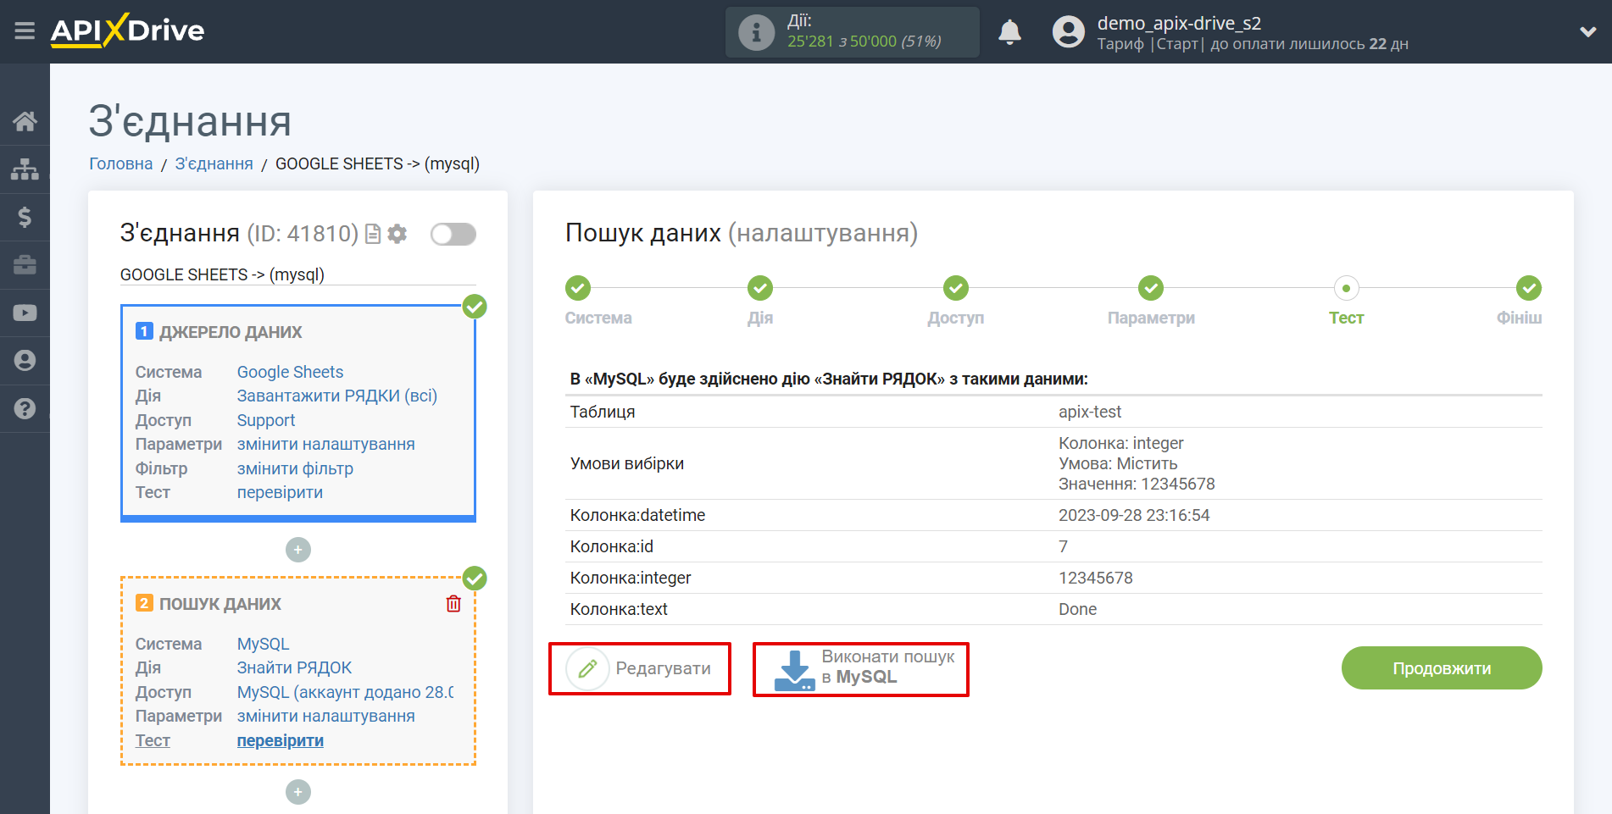Open briefcase icon in sidebar

click(x=25, y=265)
